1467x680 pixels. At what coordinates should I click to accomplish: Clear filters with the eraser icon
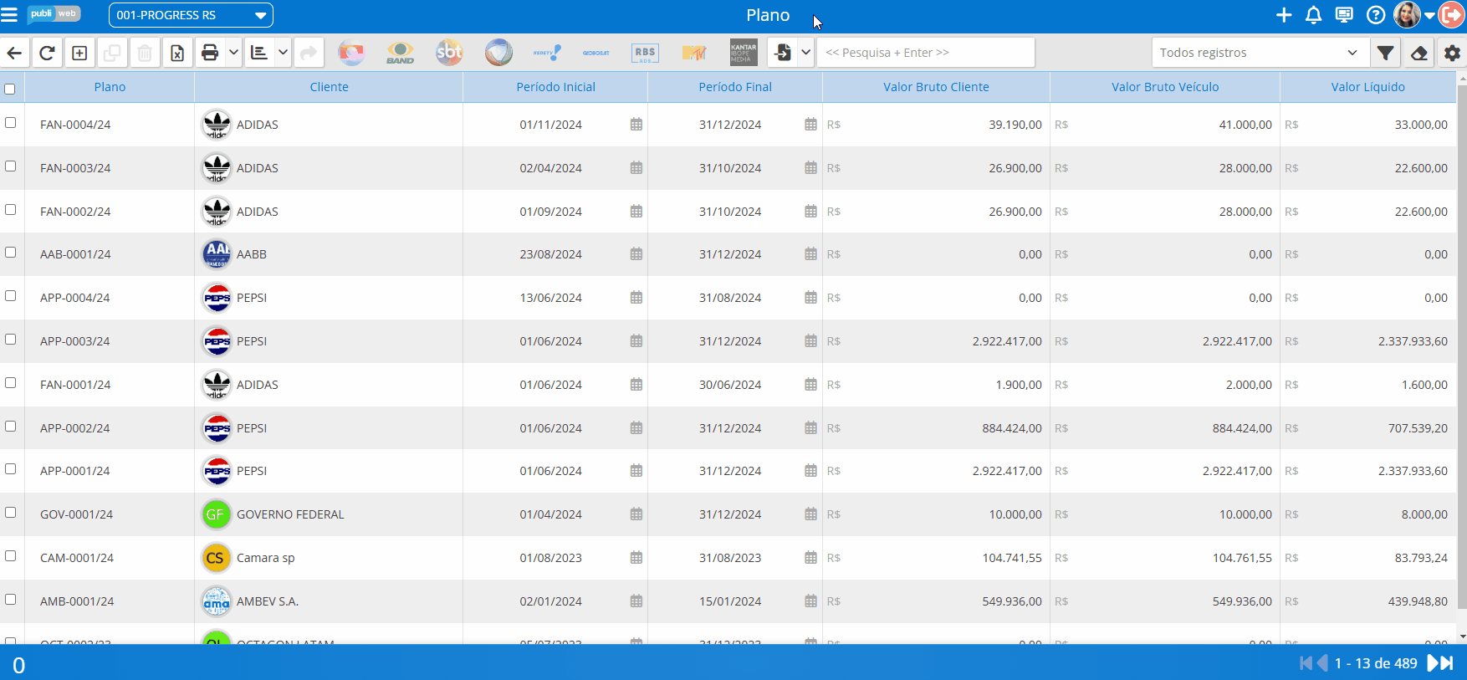[1418, 53]
